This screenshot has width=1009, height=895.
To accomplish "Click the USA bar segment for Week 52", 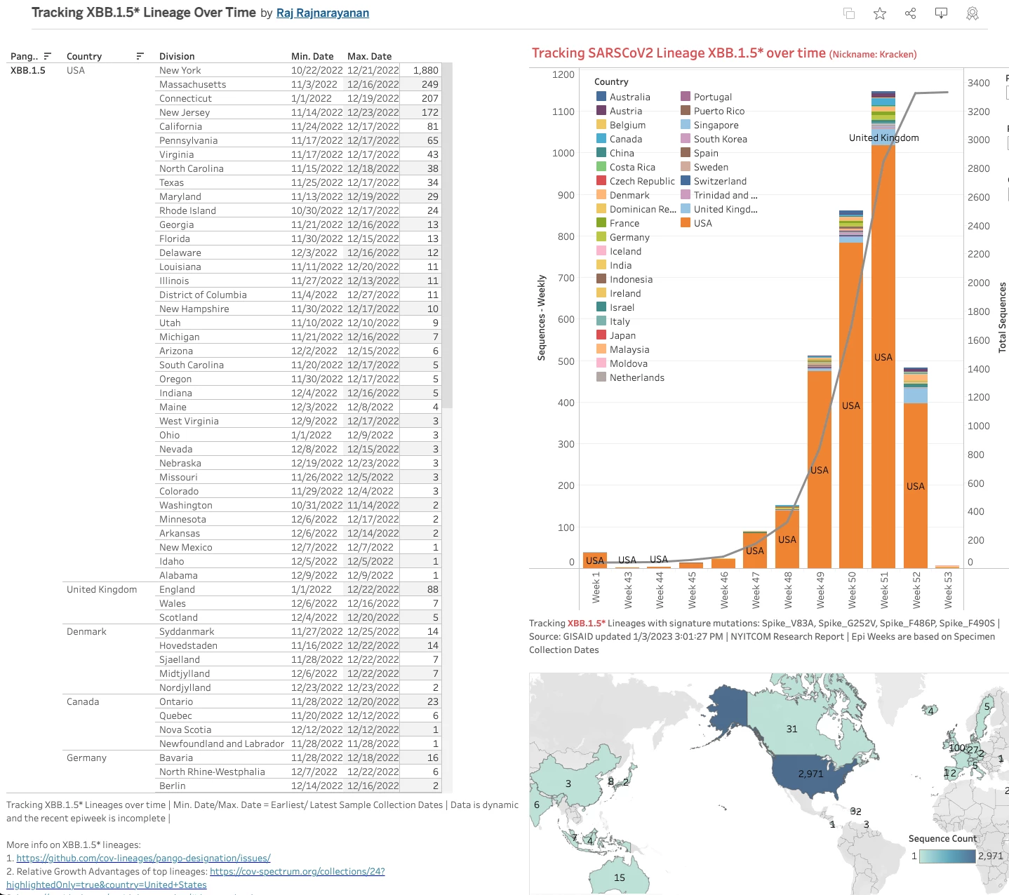I will [x=916, y=485].
